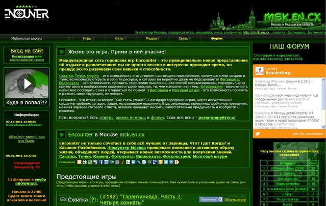This screenshot has height=206, width=326.
Task: Expand the Игры menu
Action: pos(89,38)
